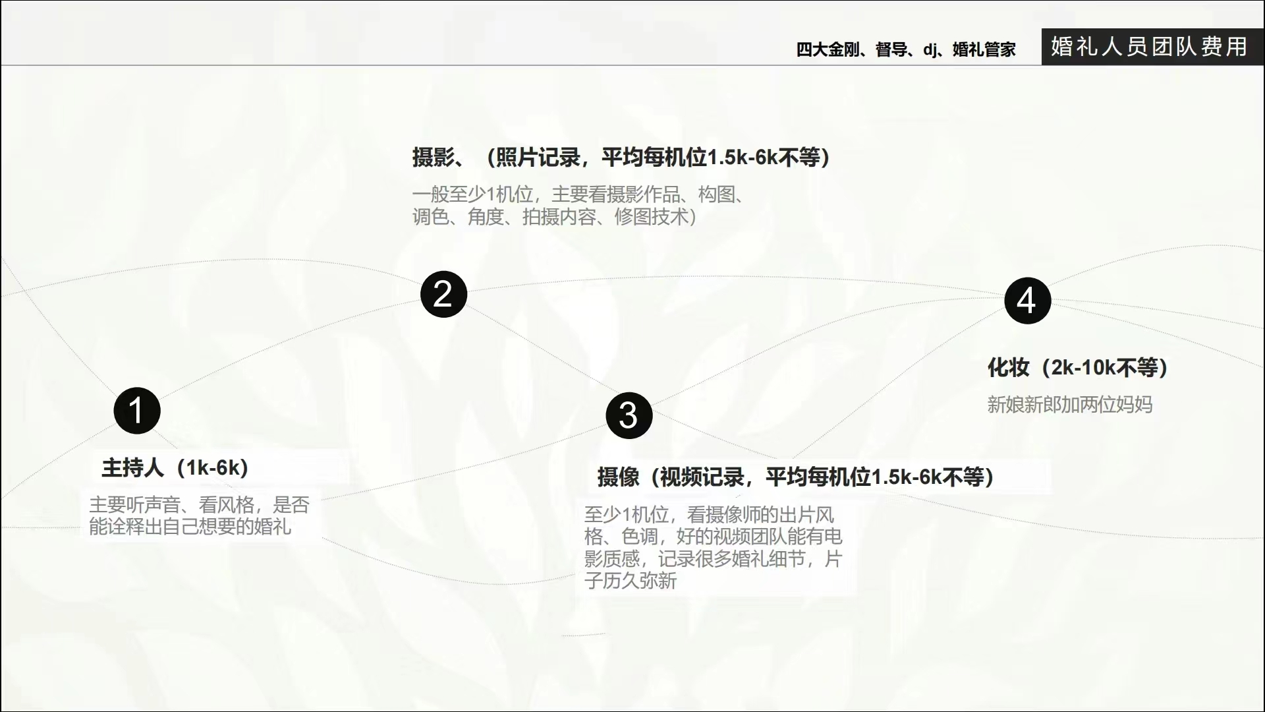Image resolution: width=1265 pixels, height=712 pixels.
Task: Select the videography description starting 至少1机位
Action: pyautogui.click(x=714, y=547)
